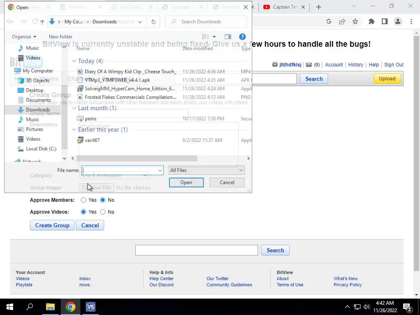Open the Organize menu

click(x=24, y=37)
